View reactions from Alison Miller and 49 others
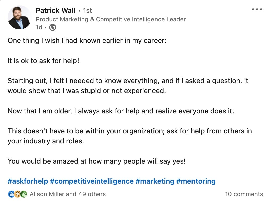This screenshot has width=269, height=202. (68, 194)
